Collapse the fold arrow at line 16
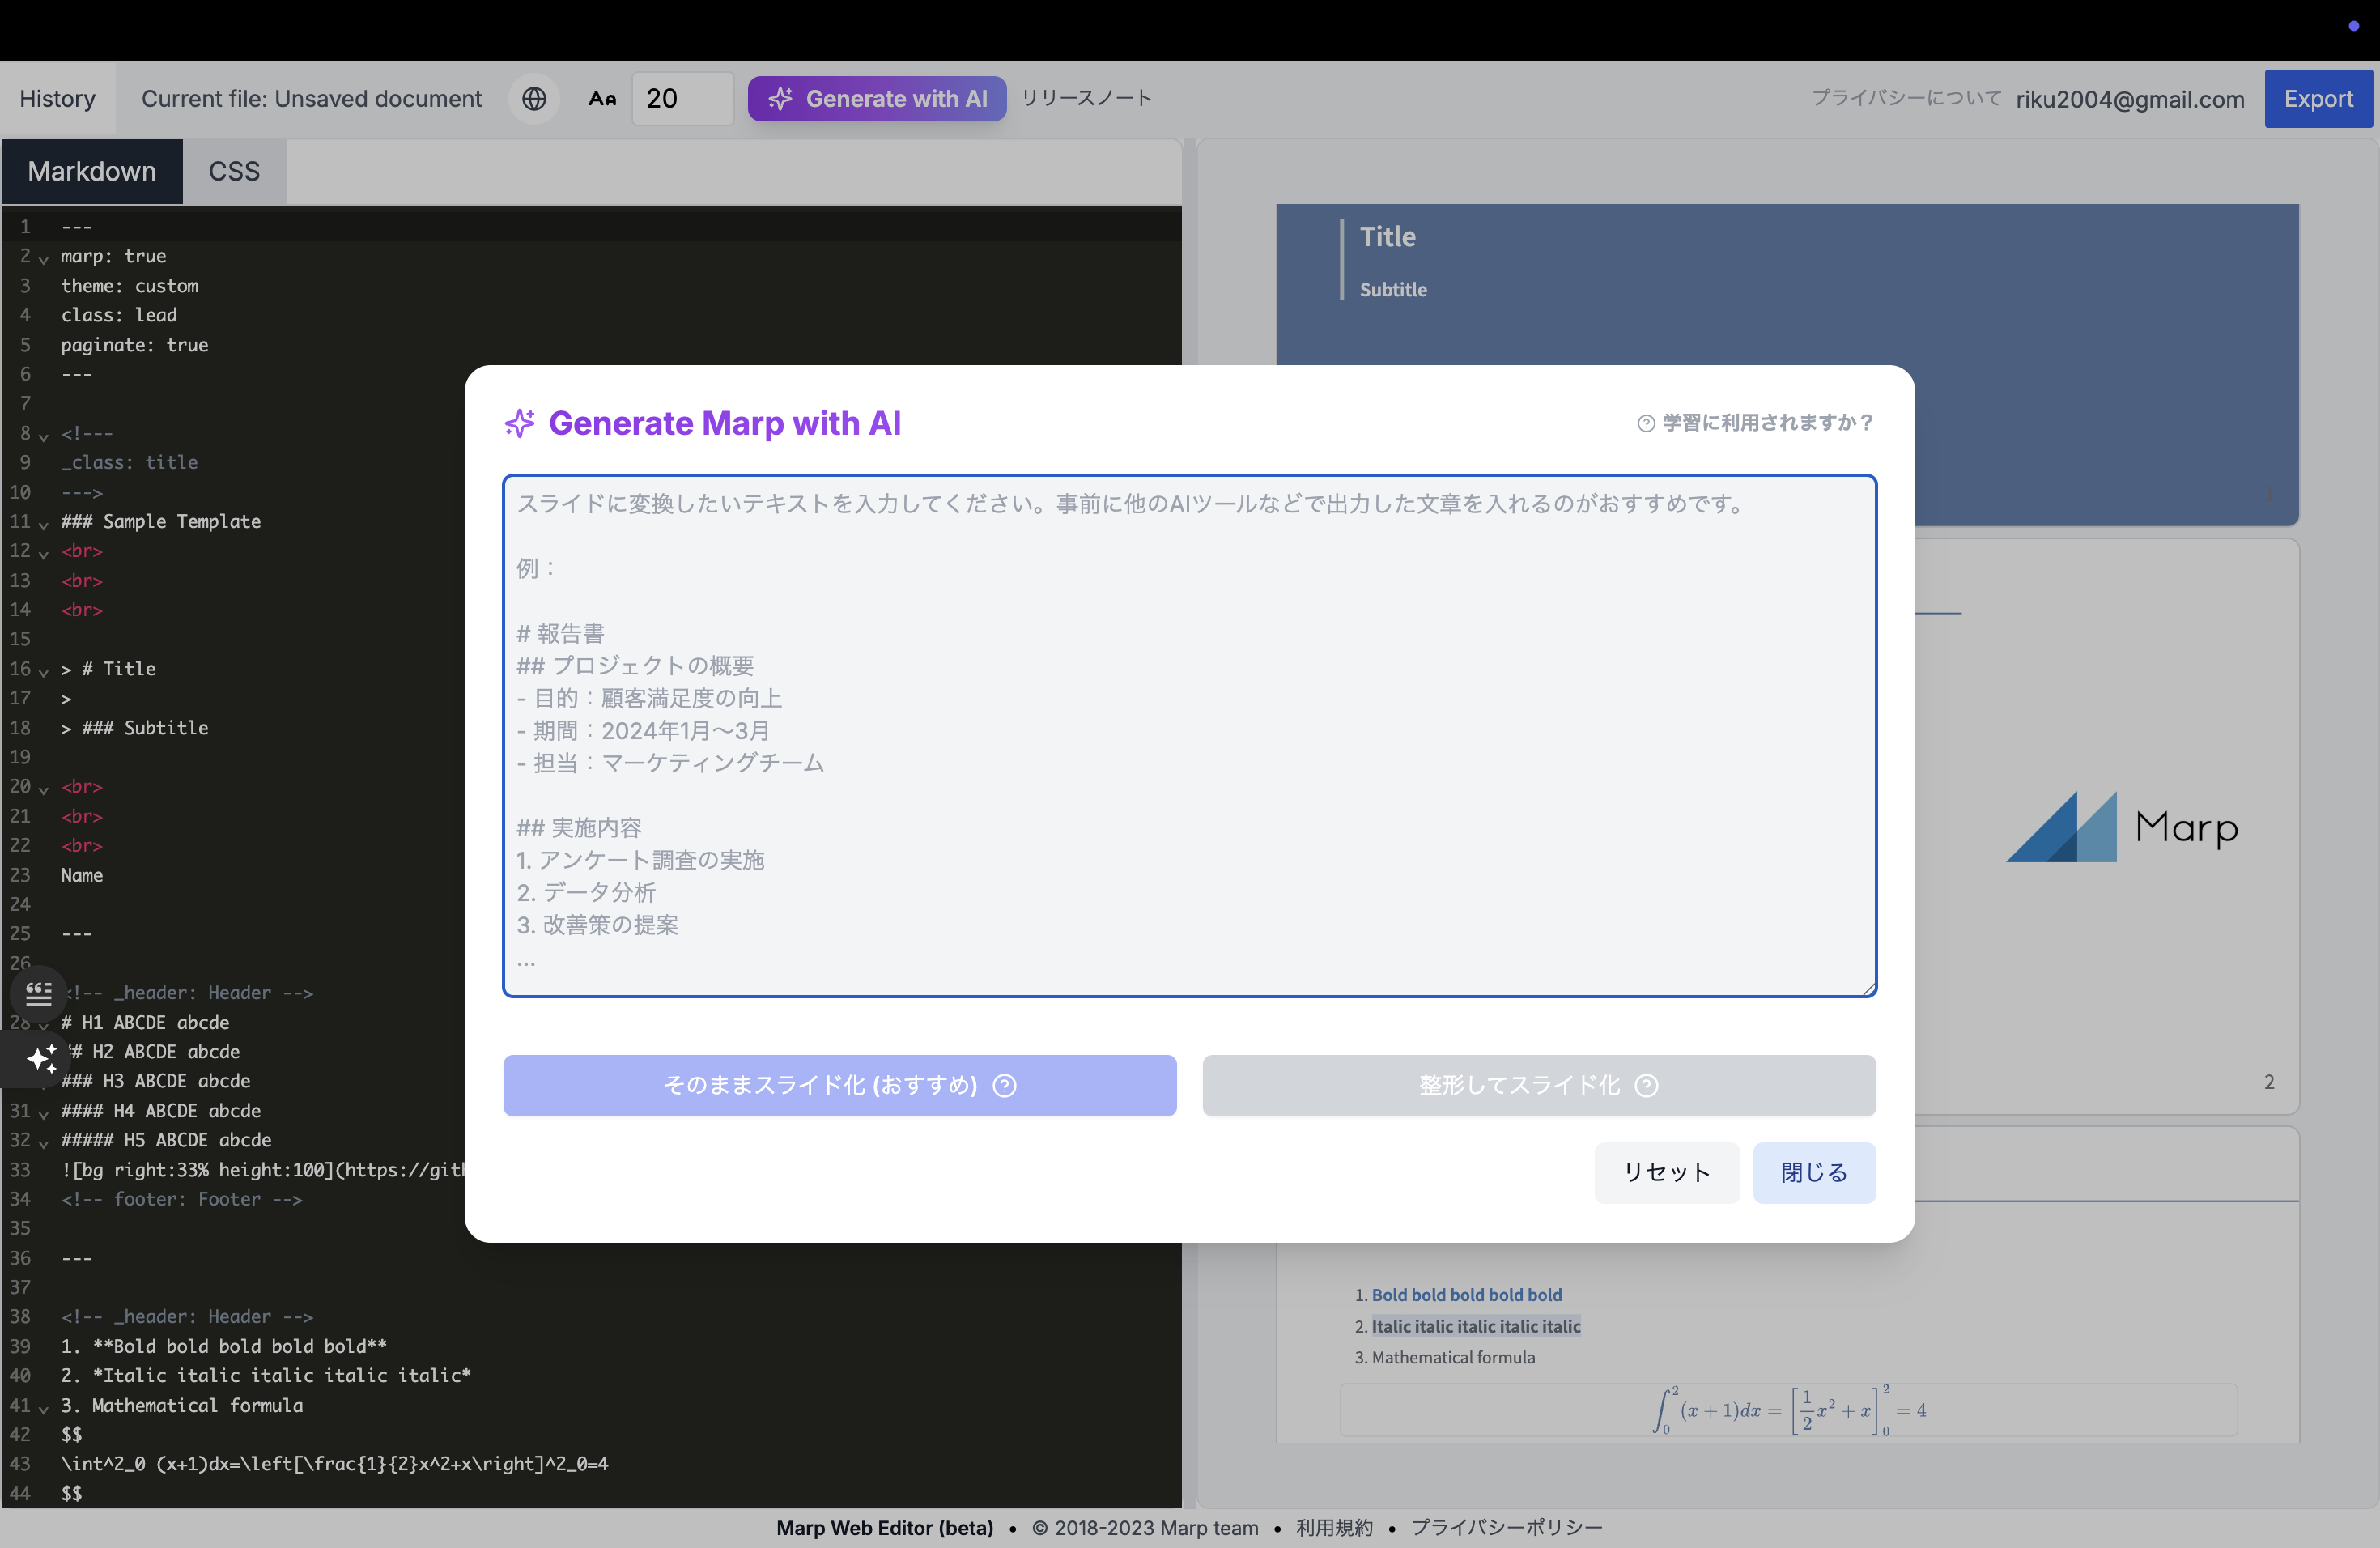 pyautogui.click(x=43, y=671)
